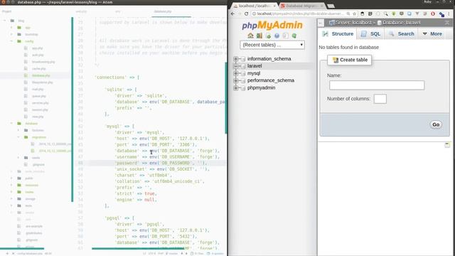Collapse the database folder in Atom tree

[x=11, y=123]
